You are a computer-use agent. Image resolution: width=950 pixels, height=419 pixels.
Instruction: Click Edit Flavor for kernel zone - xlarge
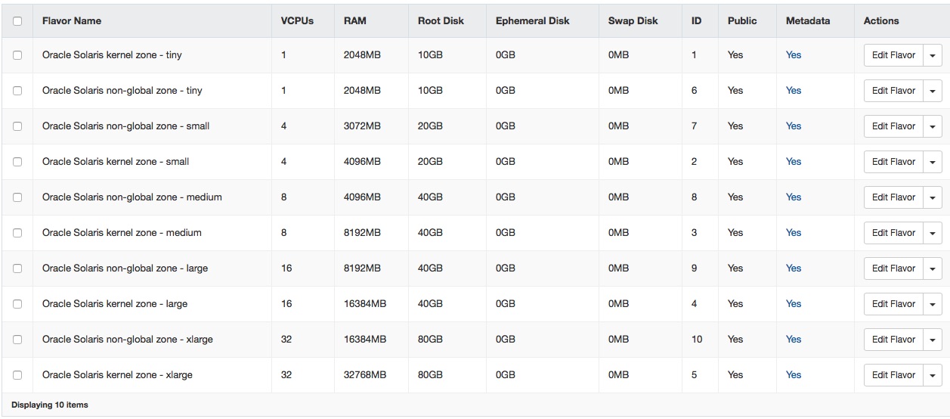click(893, 375)
